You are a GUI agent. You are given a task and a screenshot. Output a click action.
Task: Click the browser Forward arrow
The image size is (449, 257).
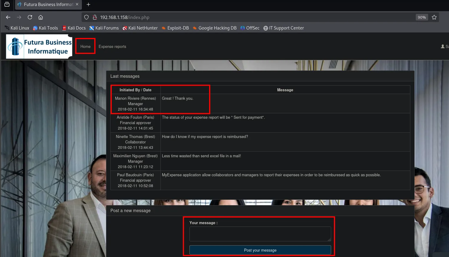point(19,17)
